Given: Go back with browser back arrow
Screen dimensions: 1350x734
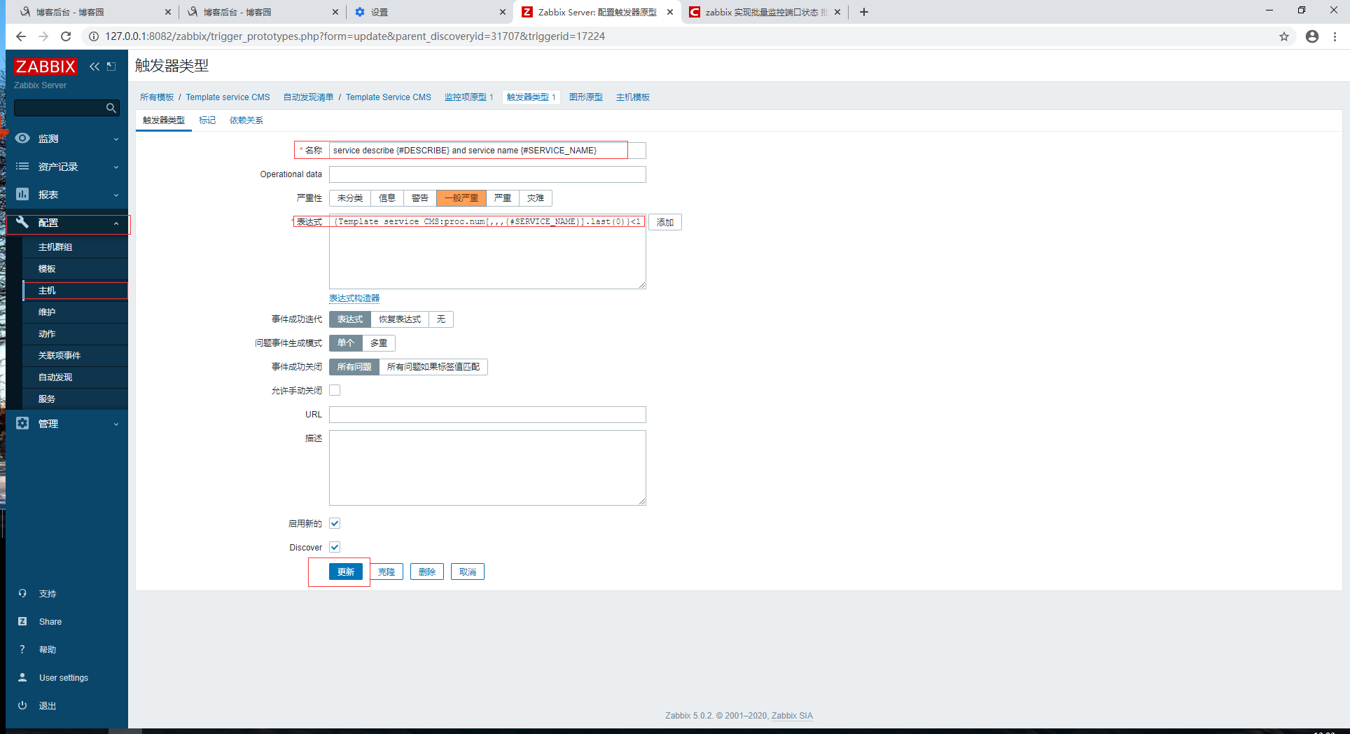Looking at the screenshot, I should 21,36.
